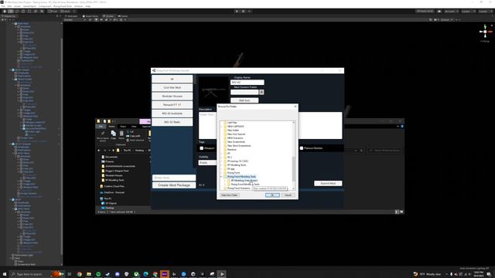495x278 pixels.
Task: Toggle the Pivot handle position button
Action: point(53,12)
